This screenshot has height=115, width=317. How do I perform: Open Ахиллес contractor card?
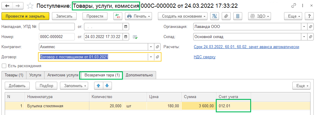(x=158, y=47)
